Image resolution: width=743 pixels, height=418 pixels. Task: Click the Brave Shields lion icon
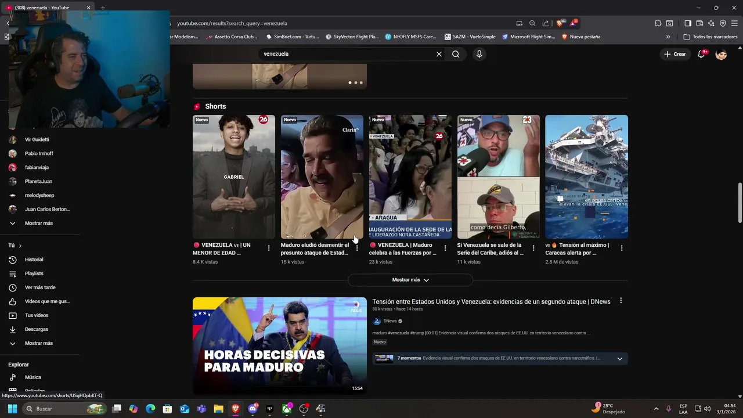click(x=560, y=23)
